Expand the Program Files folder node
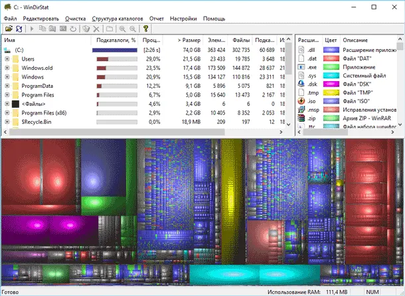The image size is (405, 296). click(x=7, y=94)
